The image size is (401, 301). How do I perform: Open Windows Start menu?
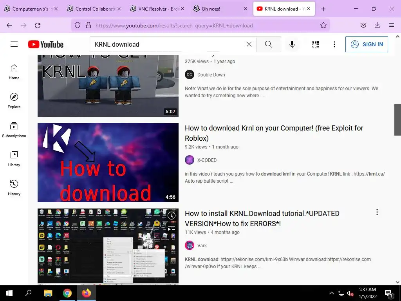[x=9, y=293]
